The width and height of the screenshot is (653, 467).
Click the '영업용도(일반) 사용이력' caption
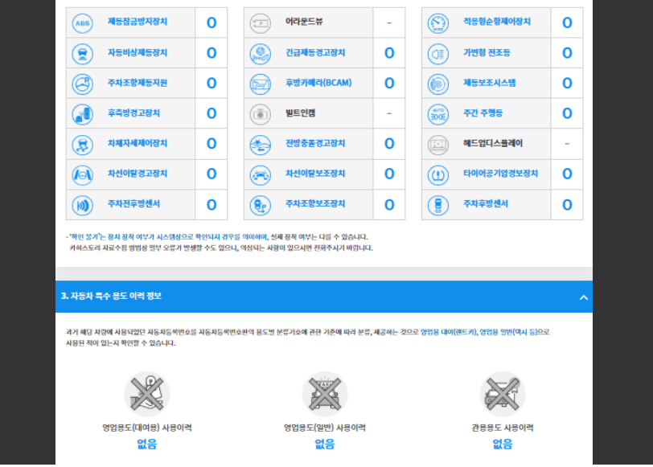[x=325, y=428]
